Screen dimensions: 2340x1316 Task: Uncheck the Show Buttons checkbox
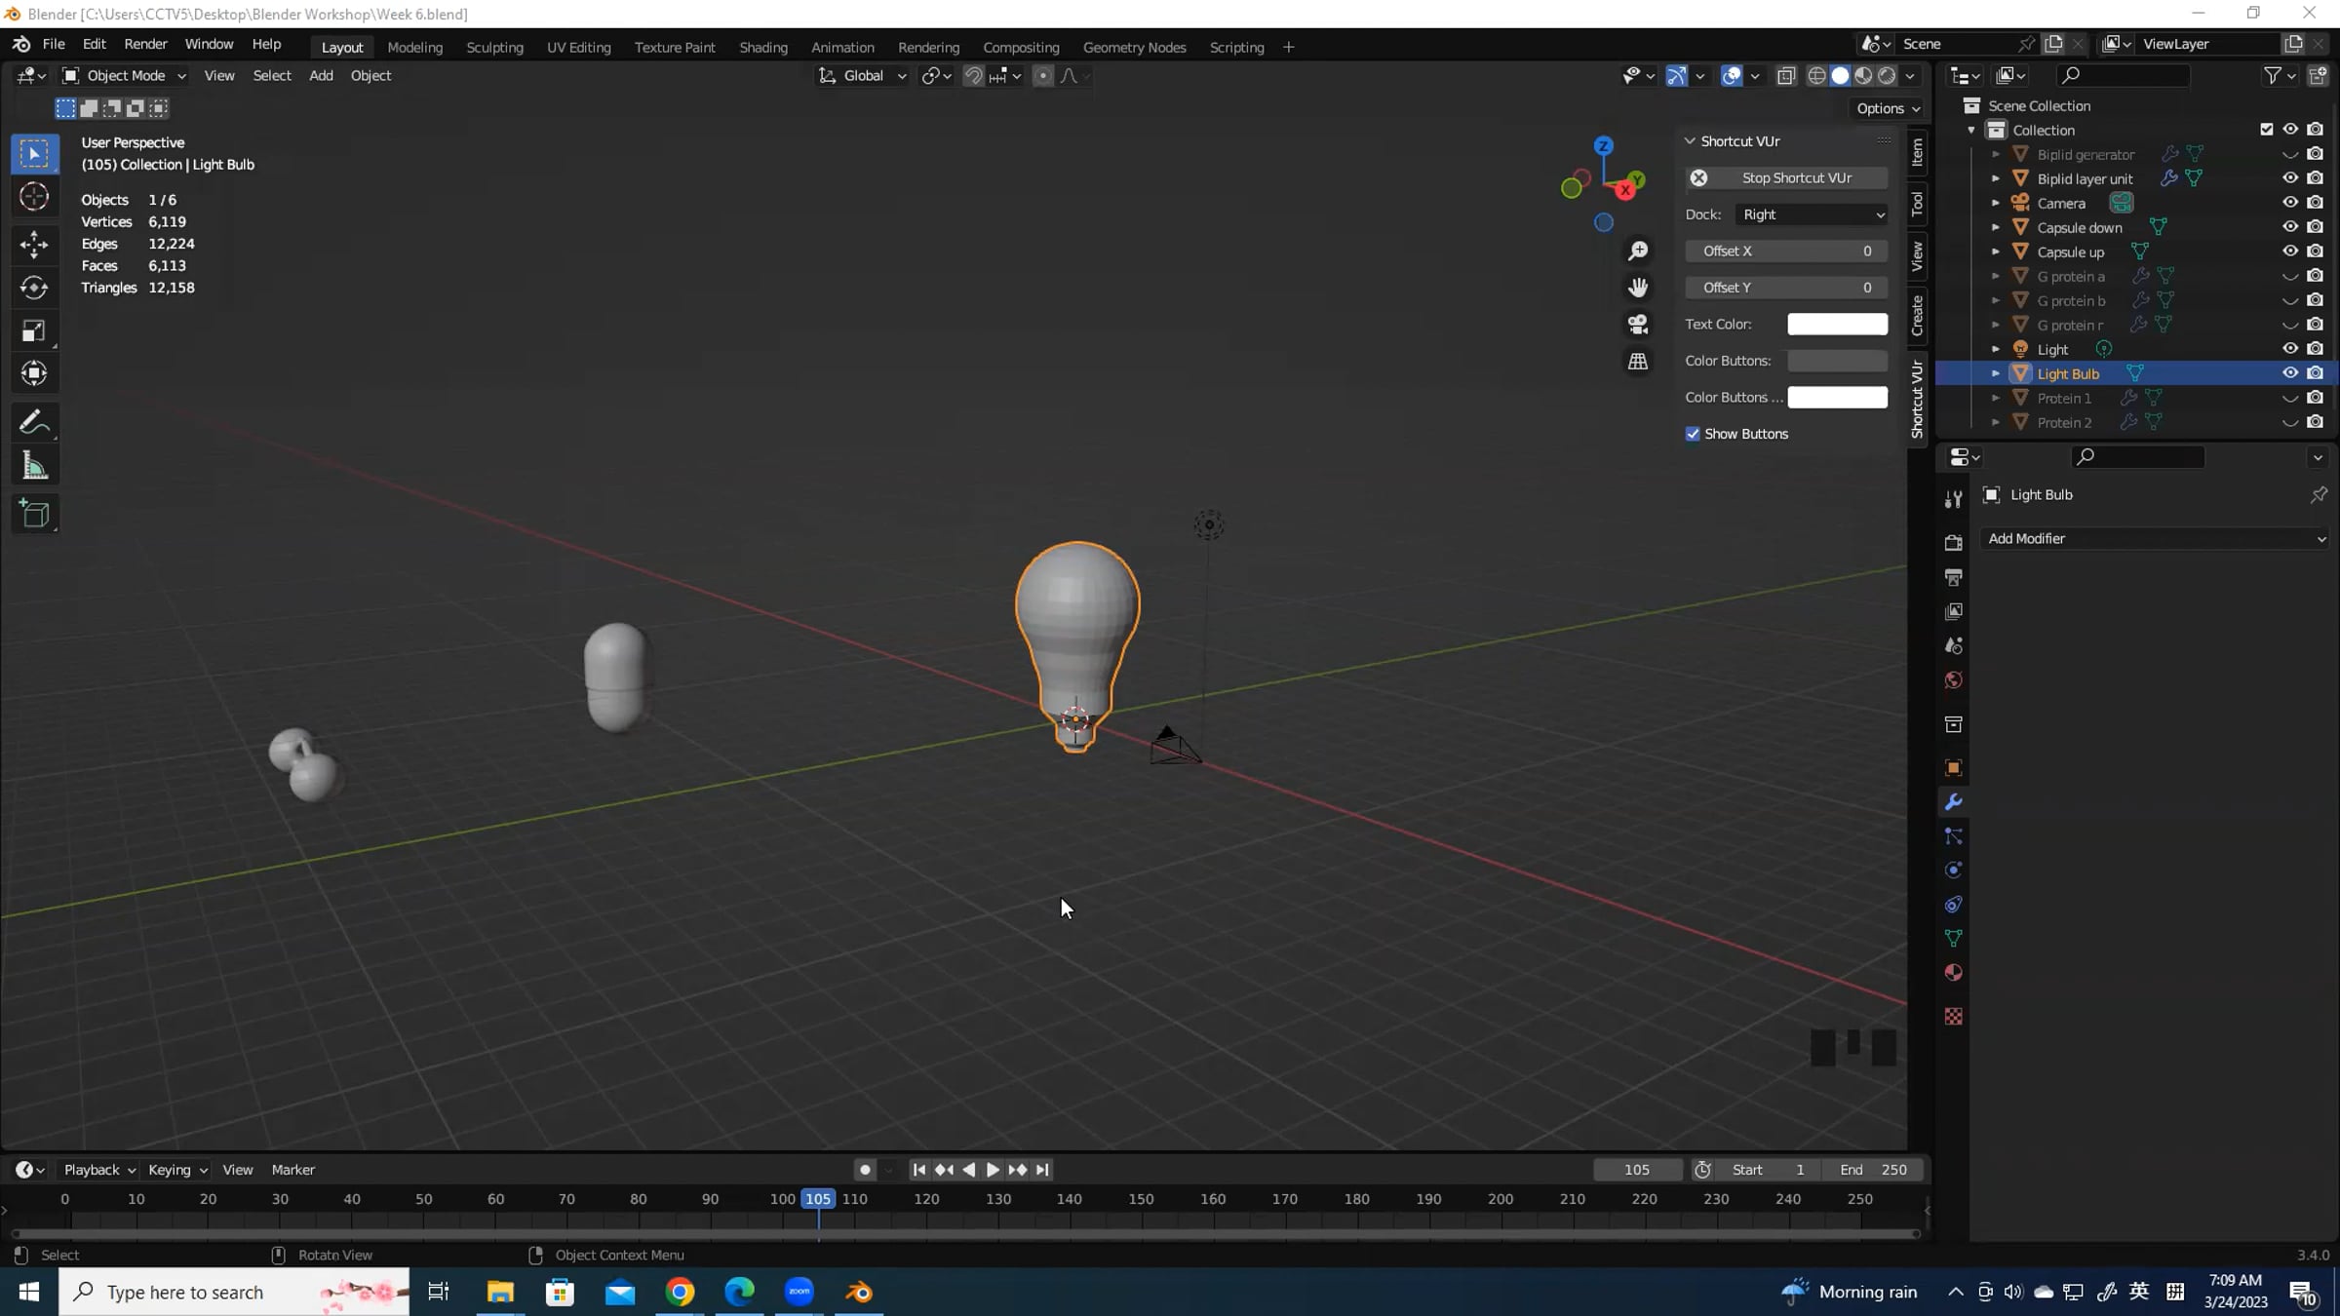point(1693,434)
